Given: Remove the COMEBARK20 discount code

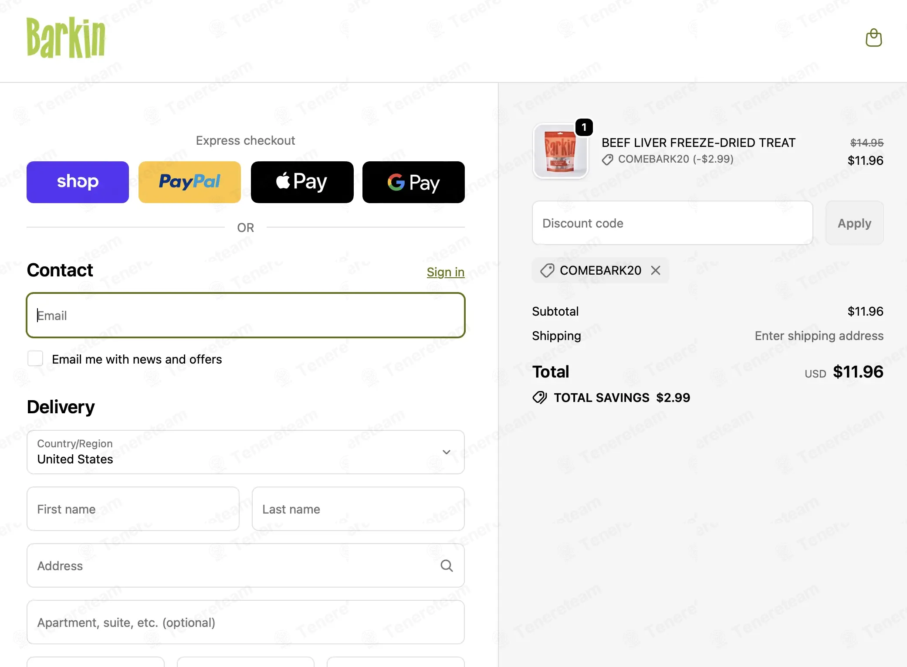Looking at the screenshot, I should coord(655,270).
